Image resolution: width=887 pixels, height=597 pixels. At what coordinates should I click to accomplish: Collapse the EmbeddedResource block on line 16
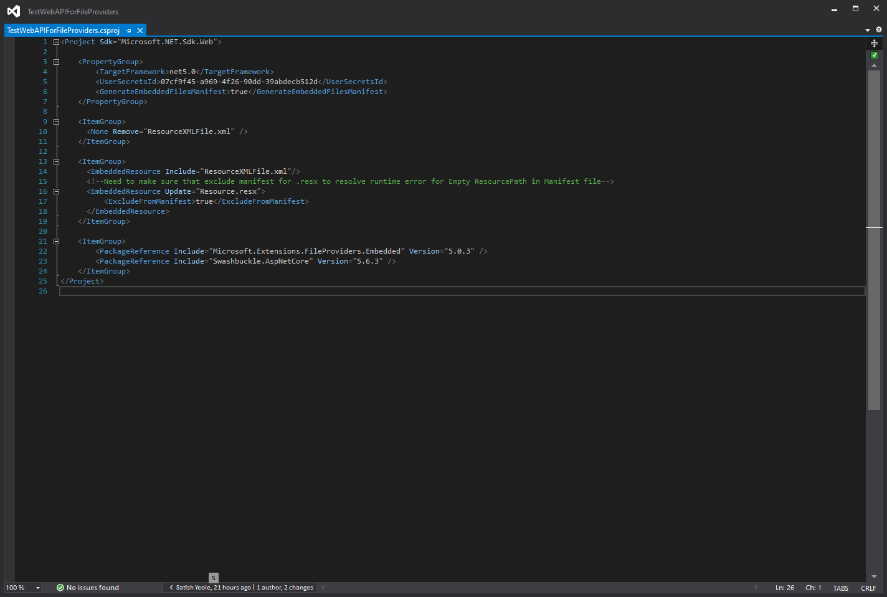pos(55,191)
